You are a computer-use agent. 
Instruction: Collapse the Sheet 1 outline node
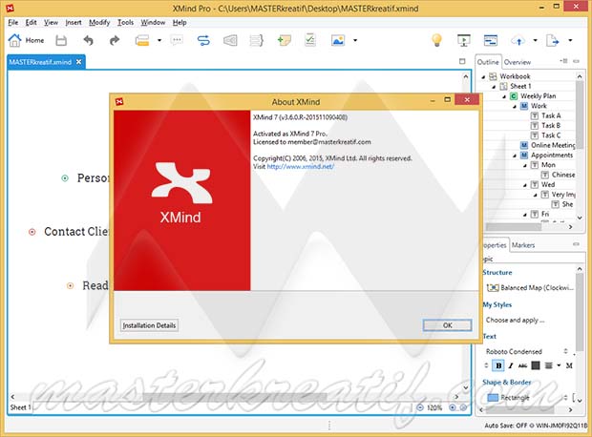[x=494, y=87]
